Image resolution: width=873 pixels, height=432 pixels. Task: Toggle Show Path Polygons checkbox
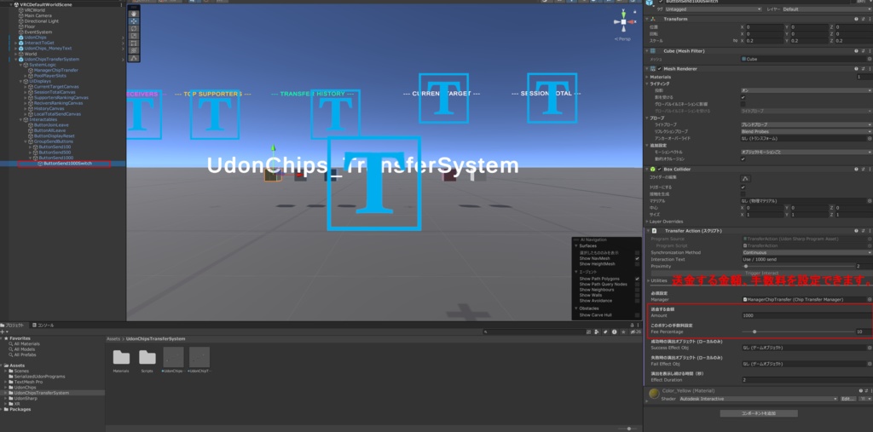(x=637, y=279)
